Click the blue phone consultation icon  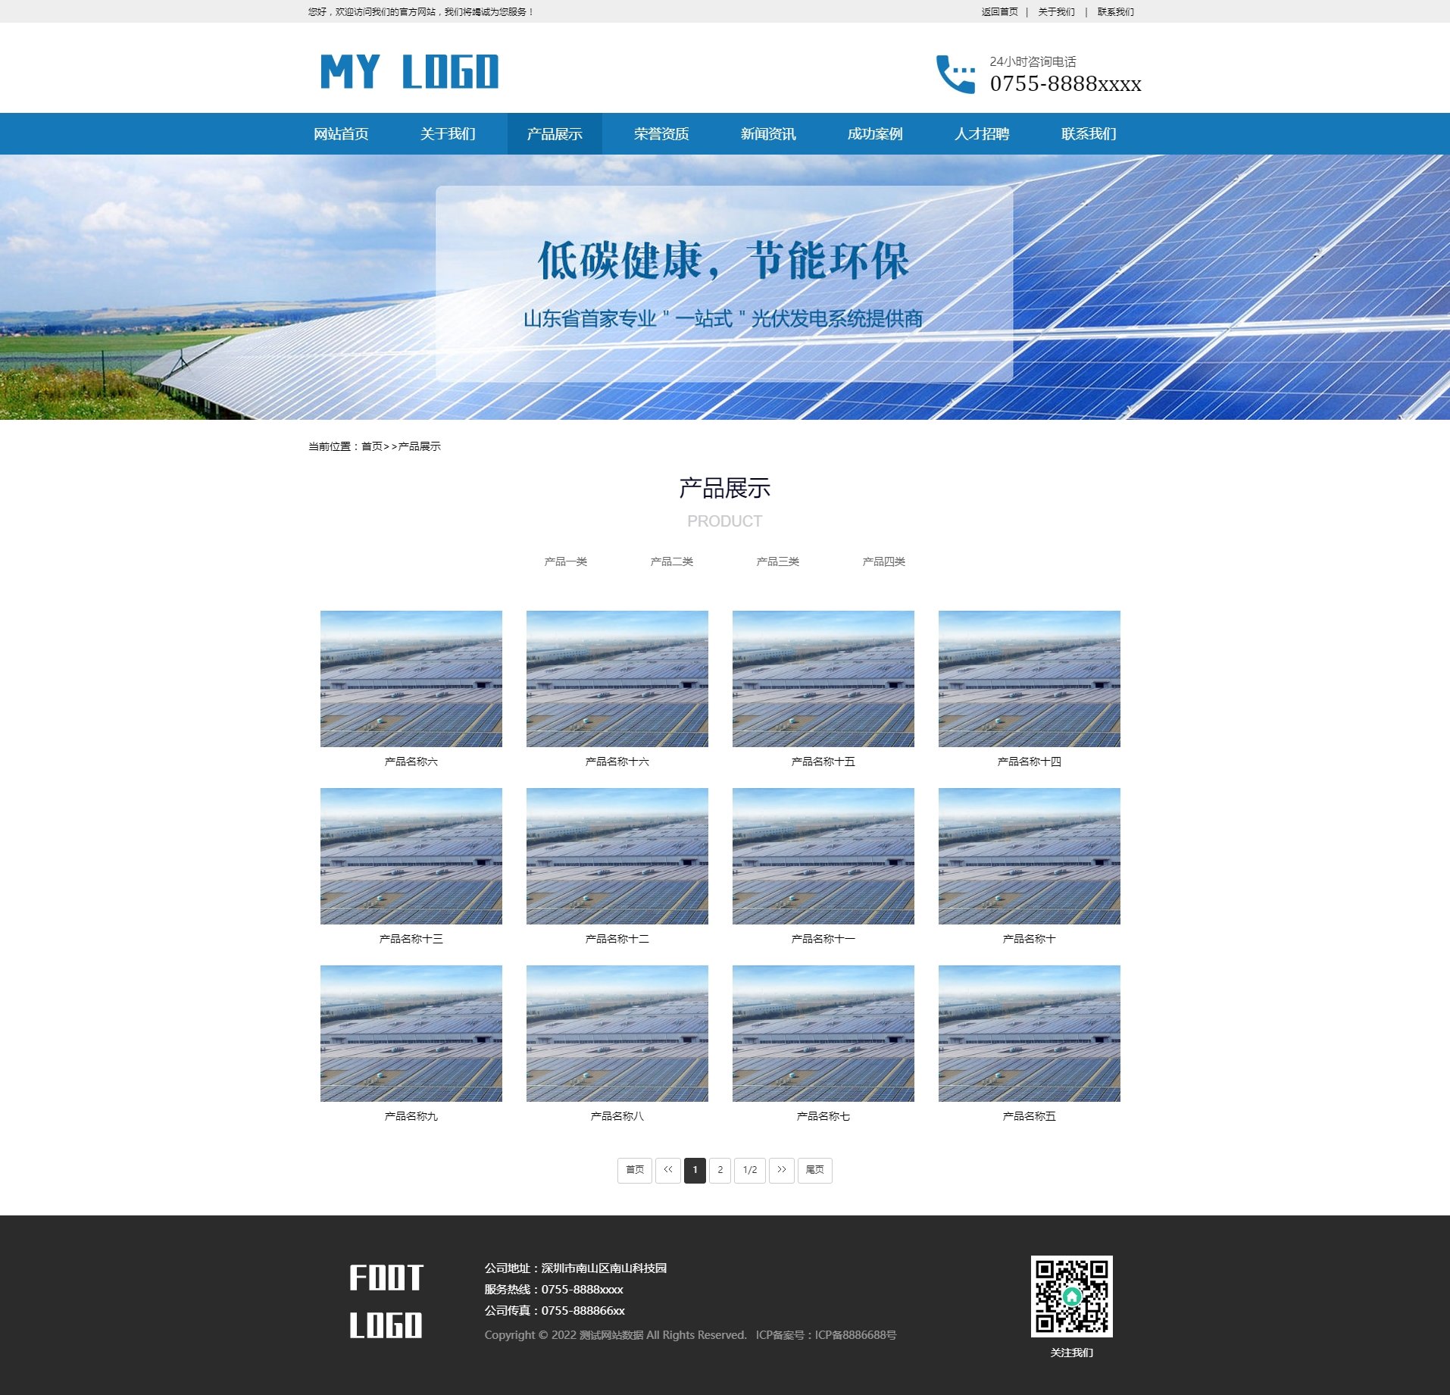(955, 74)
